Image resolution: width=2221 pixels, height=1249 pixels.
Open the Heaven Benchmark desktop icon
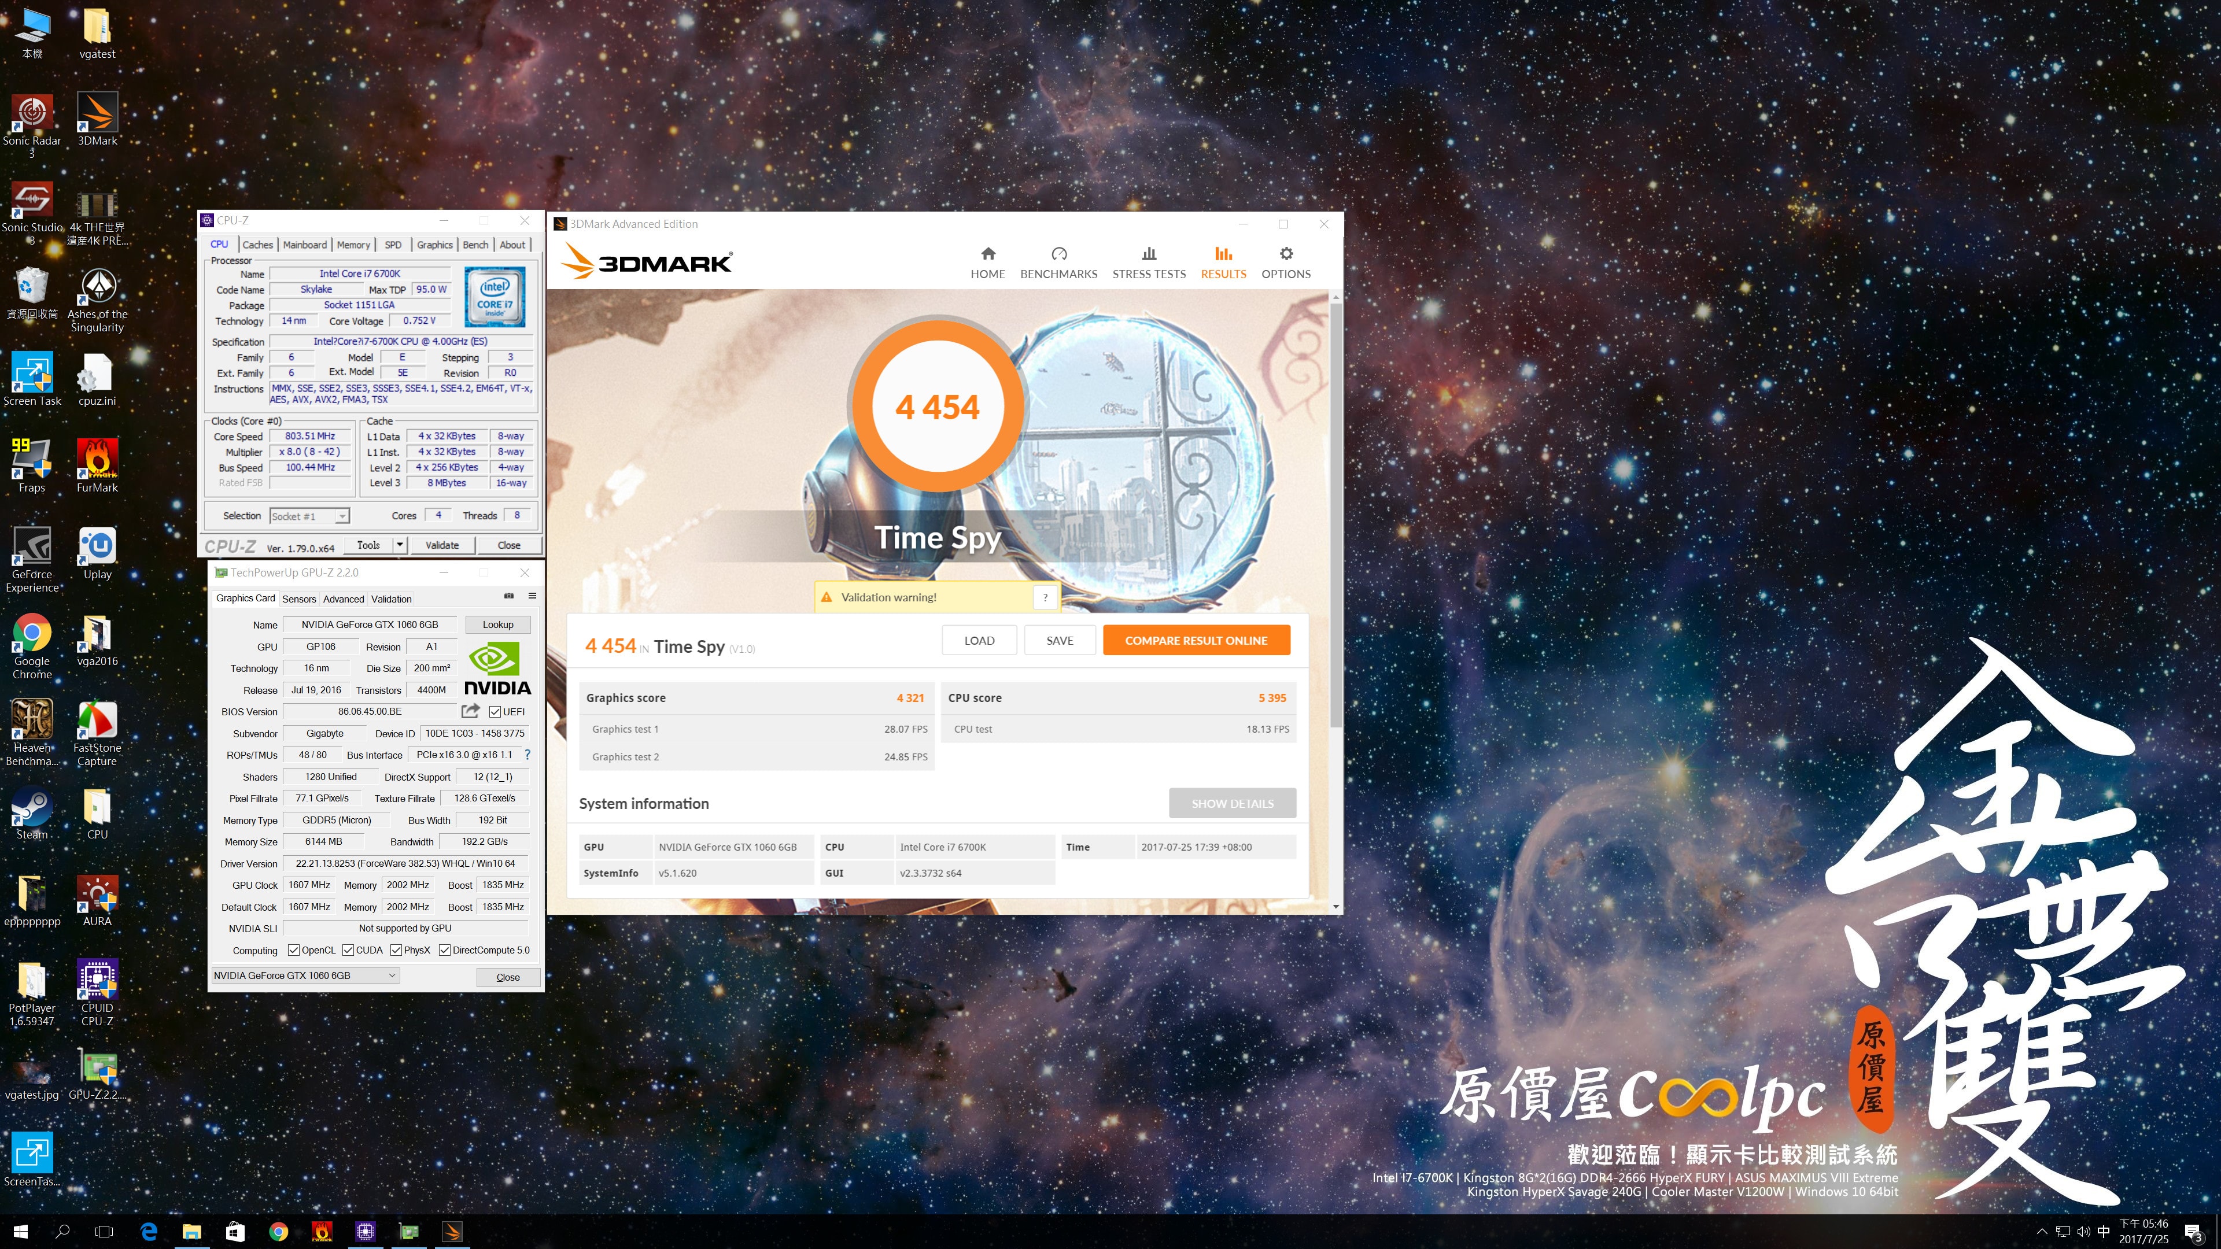point(32,734)
